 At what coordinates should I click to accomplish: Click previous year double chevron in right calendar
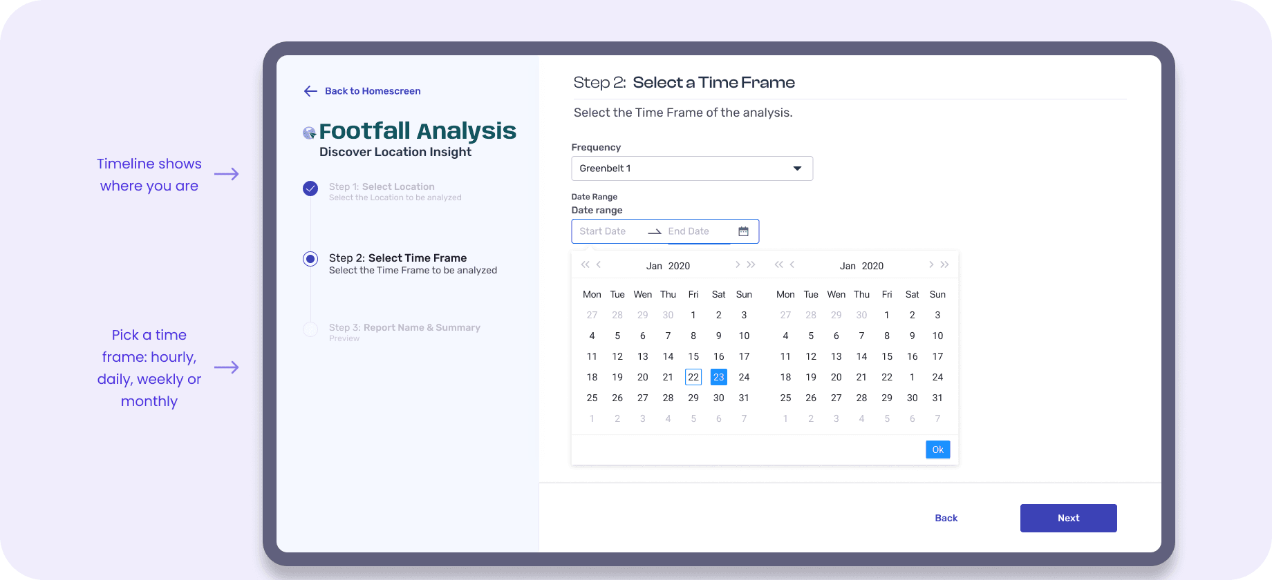[x=778, y=264]
